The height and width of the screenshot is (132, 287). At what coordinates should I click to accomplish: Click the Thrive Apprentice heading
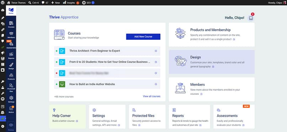[x=64, y=17]
